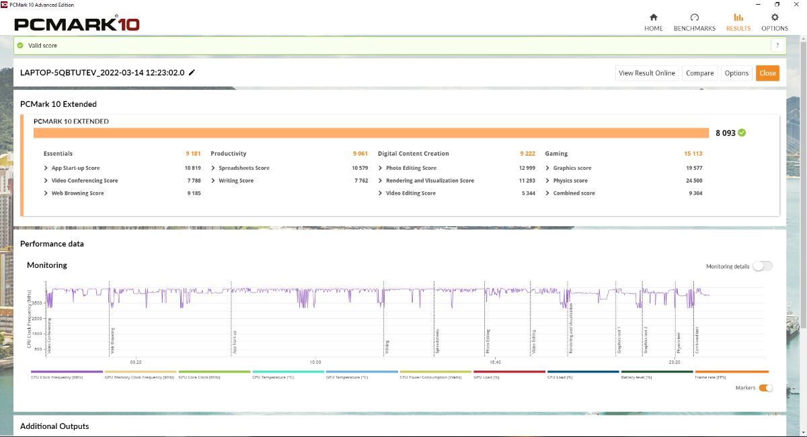This screenshot has width=807, height=437.
Task: Click the Video Editing marker in graph
Action: 534,341
